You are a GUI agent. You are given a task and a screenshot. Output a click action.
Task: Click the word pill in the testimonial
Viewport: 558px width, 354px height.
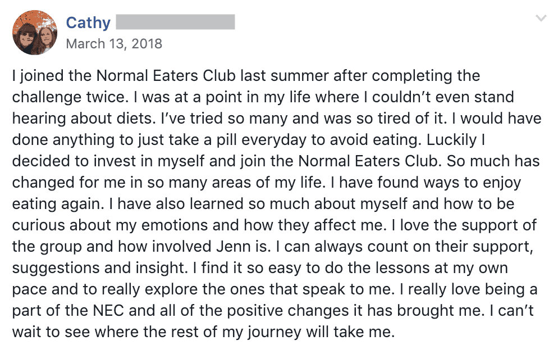click(227, 140)
